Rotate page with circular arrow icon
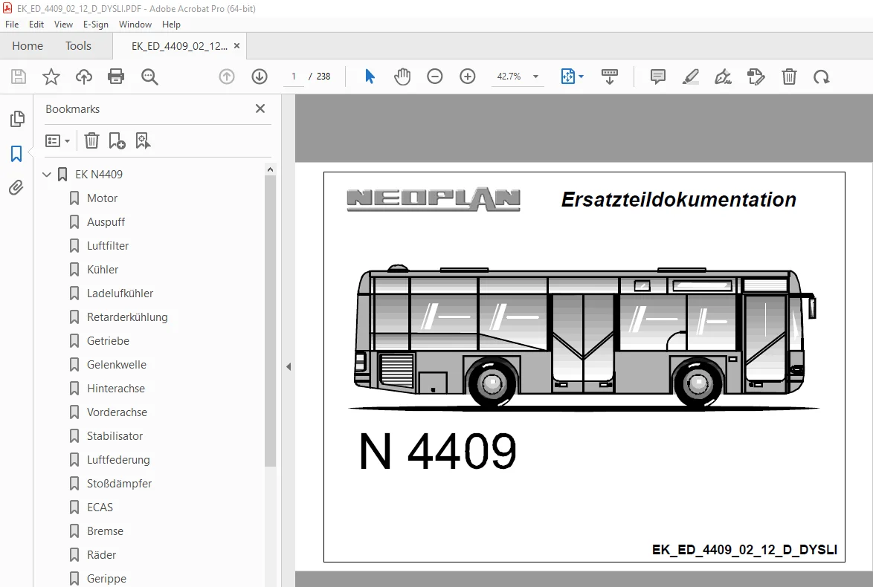The width and height of the screenshot is (873, 587). coord(821,77)
